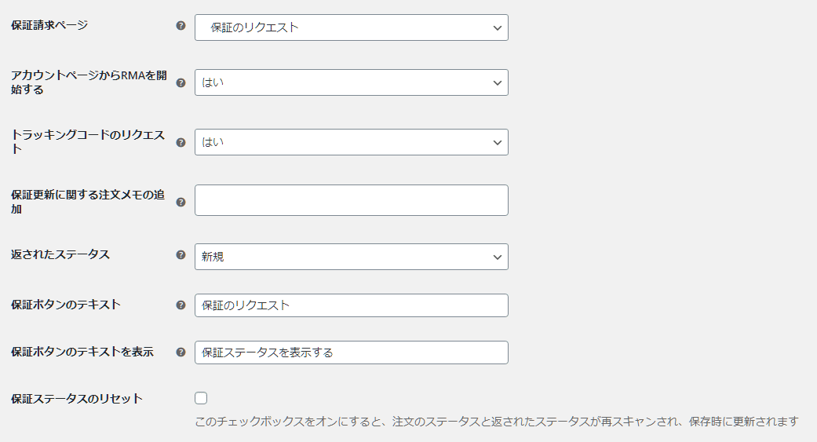Open the 保証請求ページ dropdown
This screenshot has height=442, width=817.
tap(351, 27)
